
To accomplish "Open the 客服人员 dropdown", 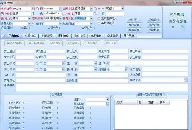I will pyautogui.click(x=29, y=24).
